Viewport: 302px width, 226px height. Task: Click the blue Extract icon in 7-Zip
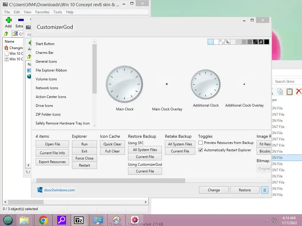click(21, 20)
